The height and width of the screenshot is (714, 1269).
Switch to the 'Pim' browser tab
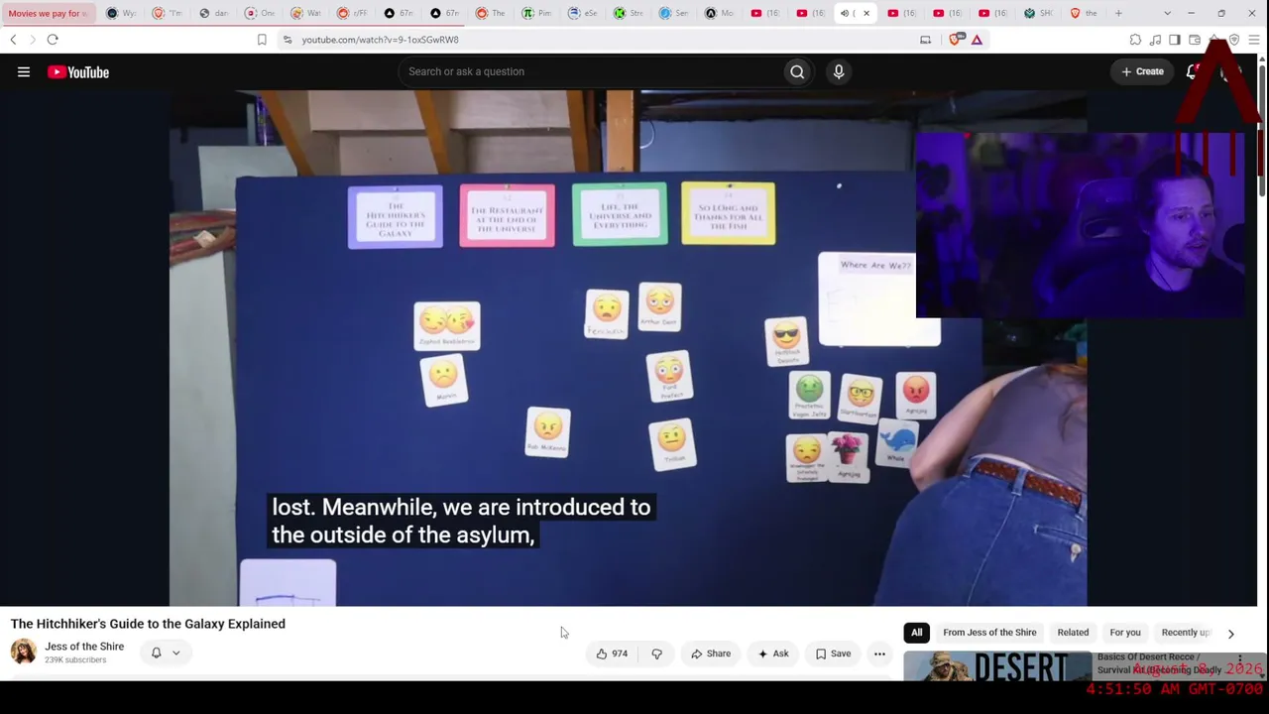[537, 13]
